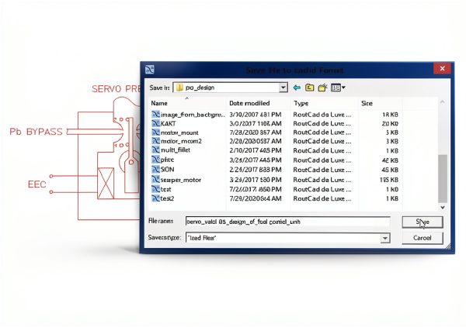
Task: Click the File name input field
Action: (287, 222)
